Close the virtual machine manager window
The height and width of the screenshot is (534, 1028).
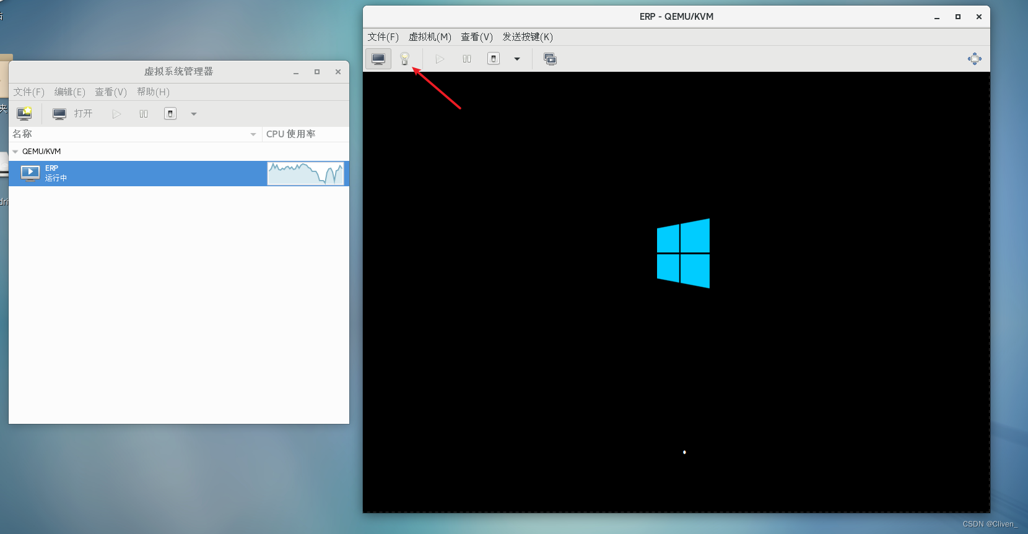[x=338, y=72]
